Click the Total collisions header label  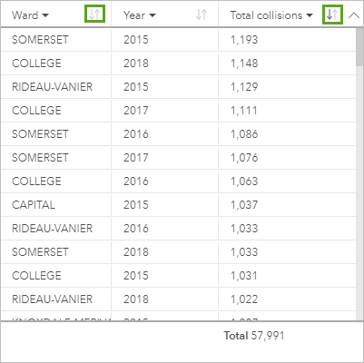266,15
